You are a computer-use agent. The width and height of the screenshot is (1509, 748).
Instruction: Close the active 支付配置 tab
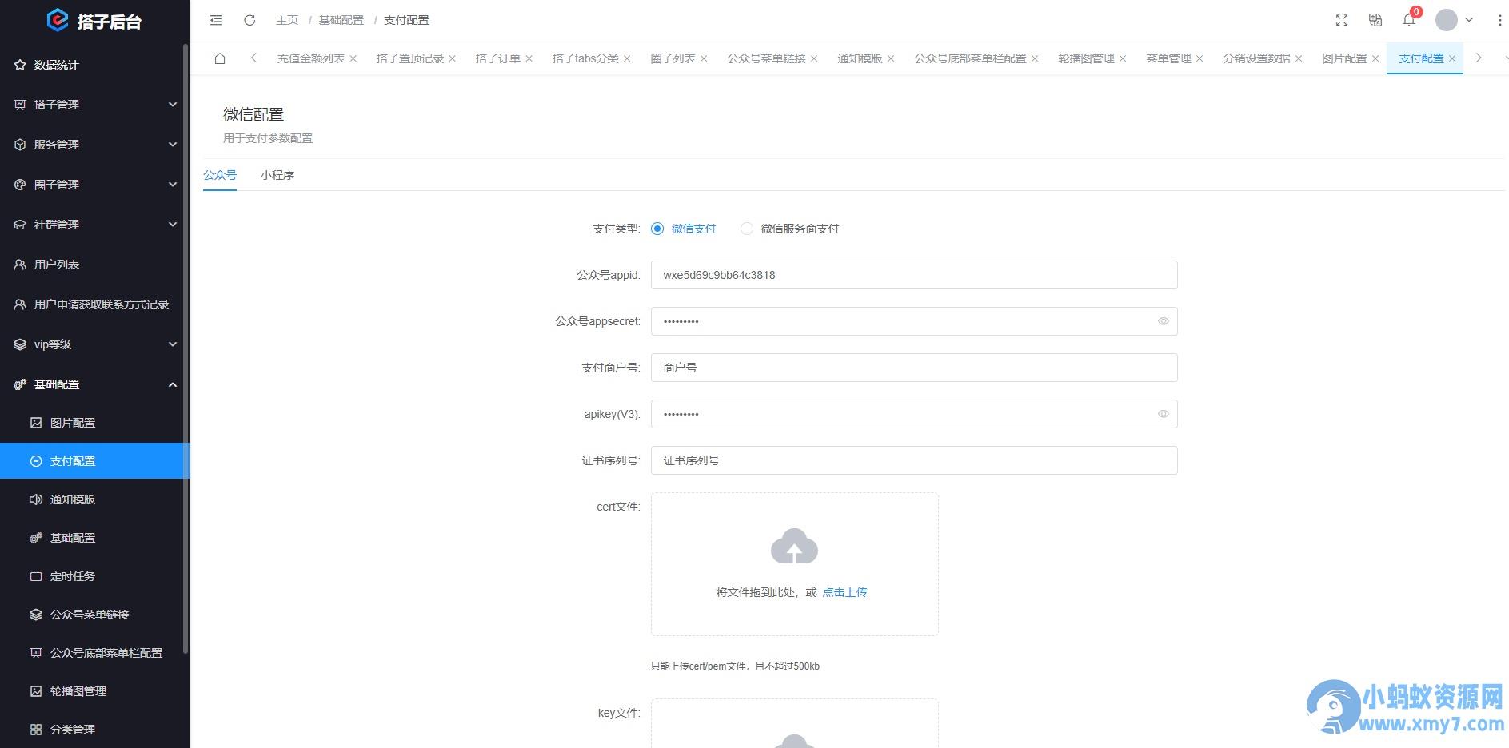coord(1452,58)
